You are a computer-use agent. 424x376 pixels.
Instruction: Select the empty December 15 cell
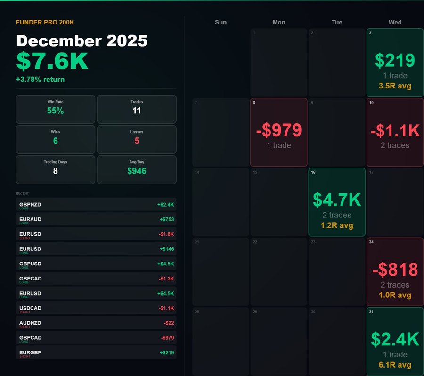pos(279,202)
